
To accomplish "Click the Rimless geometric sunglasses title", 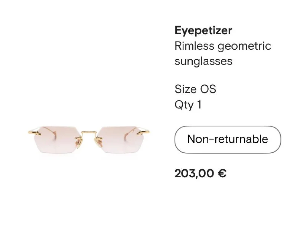I will [223, 53].
